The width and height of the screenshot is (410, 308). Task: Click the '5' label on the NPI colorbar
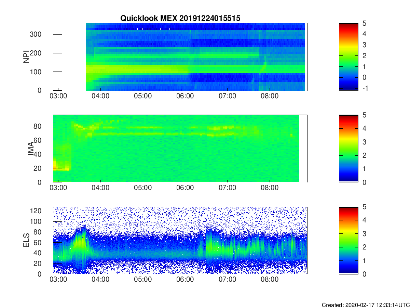364,23
